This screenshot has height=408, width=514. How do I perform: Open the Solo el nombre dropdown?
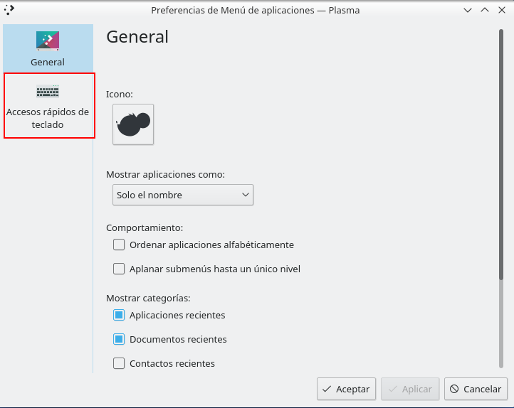point(183,195)
